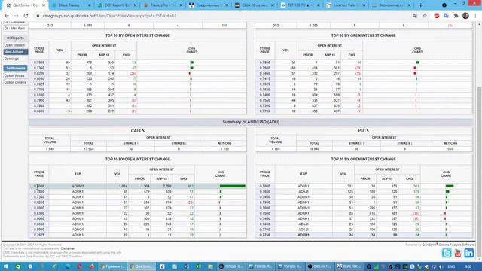Switch to the TradersPro tab
Viewport: 482px width, 271px height.
pos(163,5)
